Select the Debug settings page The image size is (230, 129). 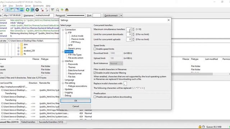pos(68,96)
